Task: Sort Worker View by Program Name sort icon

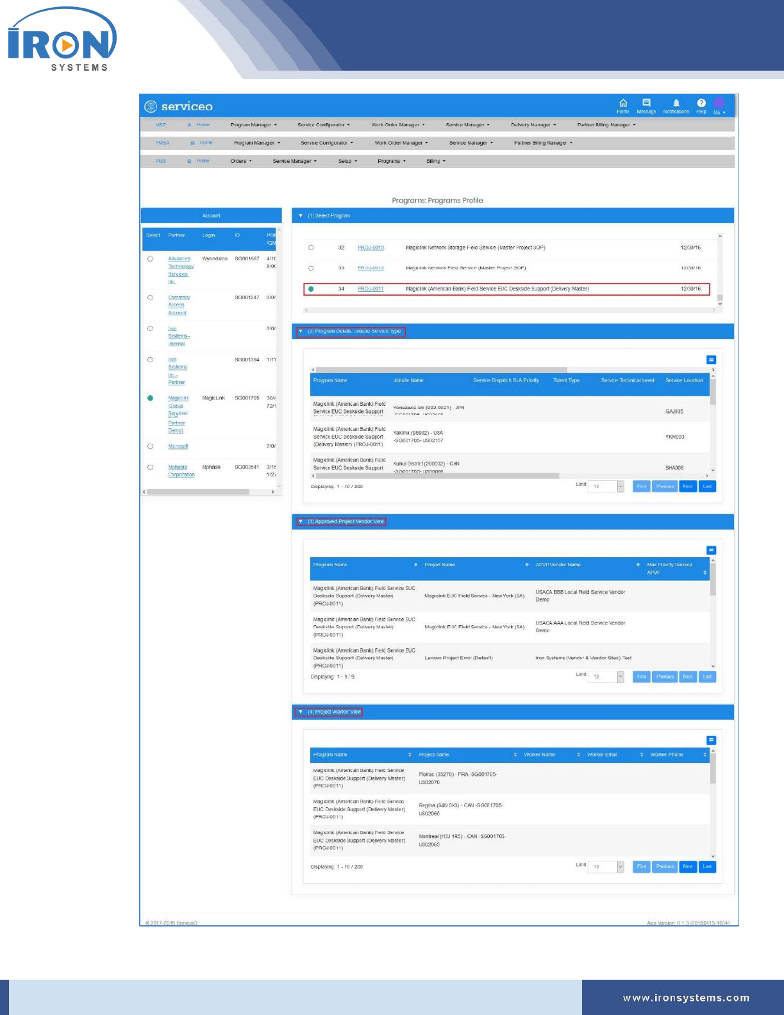Action: 410,755
